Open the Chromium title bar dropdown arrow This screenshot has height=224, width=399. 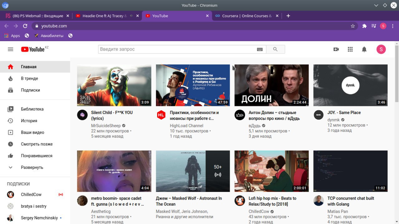376,5
